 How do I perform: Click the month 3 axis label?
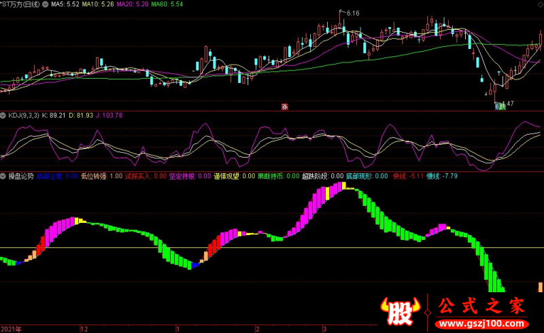coord(325,329)
